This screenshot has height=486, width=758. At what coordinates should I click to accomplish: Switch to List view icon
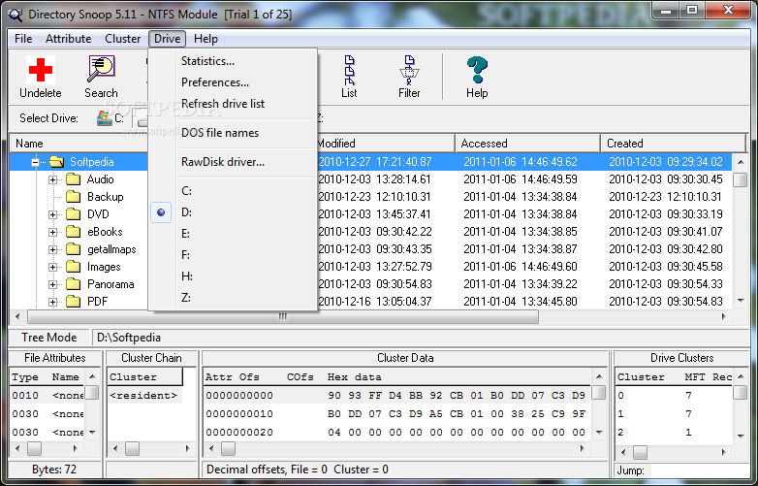point(349,70)
